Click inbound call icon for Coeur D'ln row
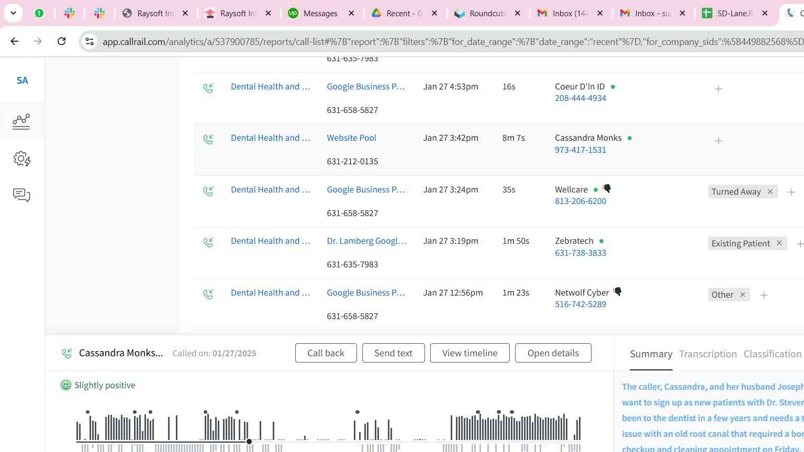Screen dimensions: 804x452 pyautogui.click(x=208, y=88)
